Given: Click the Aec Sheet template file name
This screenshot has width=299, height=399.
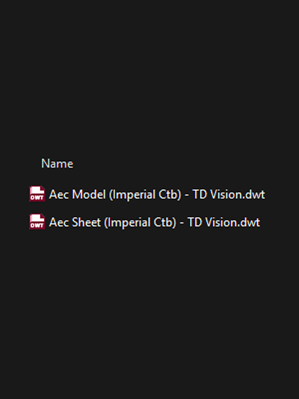Looking at the screenshot, I should (x=154, y=222).
